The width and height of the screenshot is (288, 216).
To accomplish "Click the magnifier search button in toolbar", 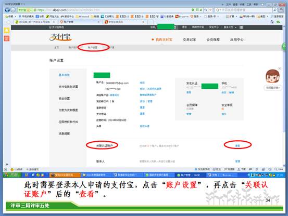I will click(x=275, y=10).
